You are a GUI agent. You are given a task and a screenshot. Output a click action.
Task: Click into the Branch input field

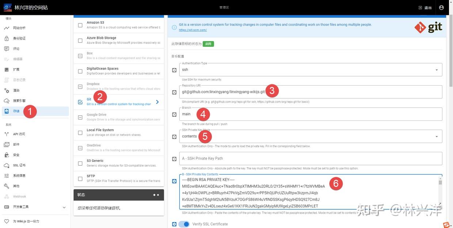click(311, 114)
